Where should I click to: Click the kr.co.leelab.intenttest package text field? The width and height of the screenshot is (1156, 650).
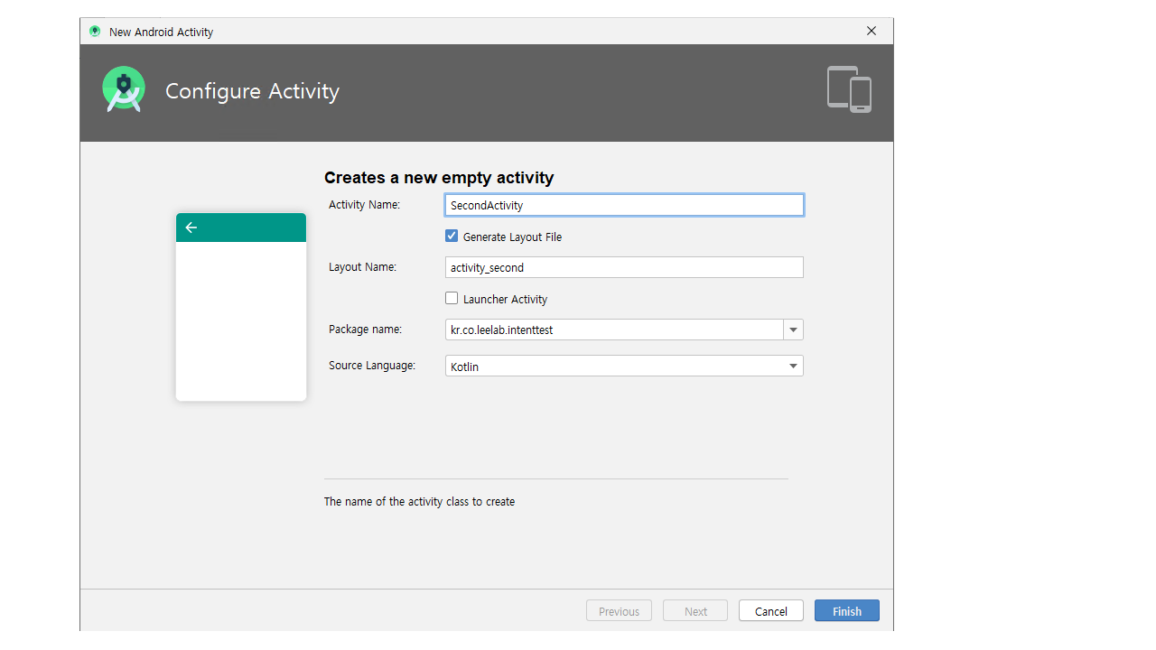[614, 330]
